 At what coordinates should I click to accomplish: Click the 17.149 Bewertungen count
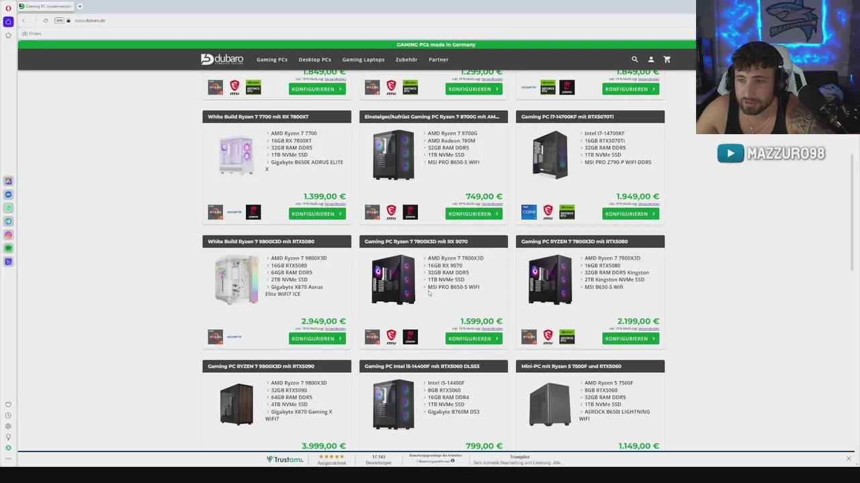coord(379,460)
